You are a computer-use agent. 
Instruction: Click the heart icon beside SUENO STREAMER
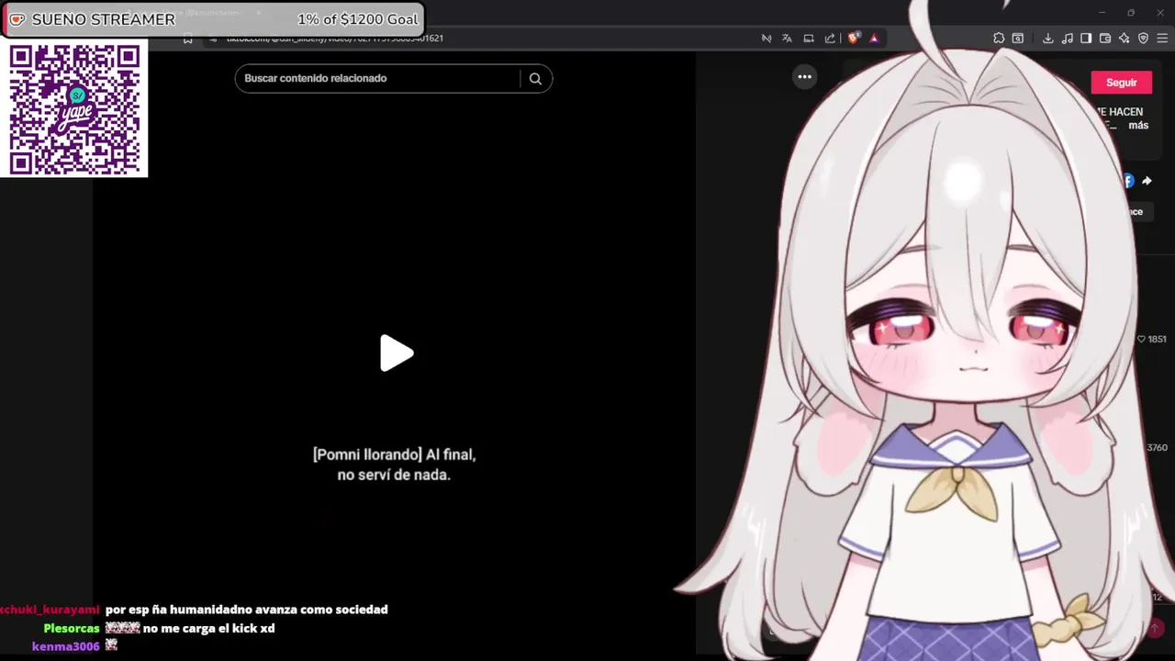tap(17, 19)
